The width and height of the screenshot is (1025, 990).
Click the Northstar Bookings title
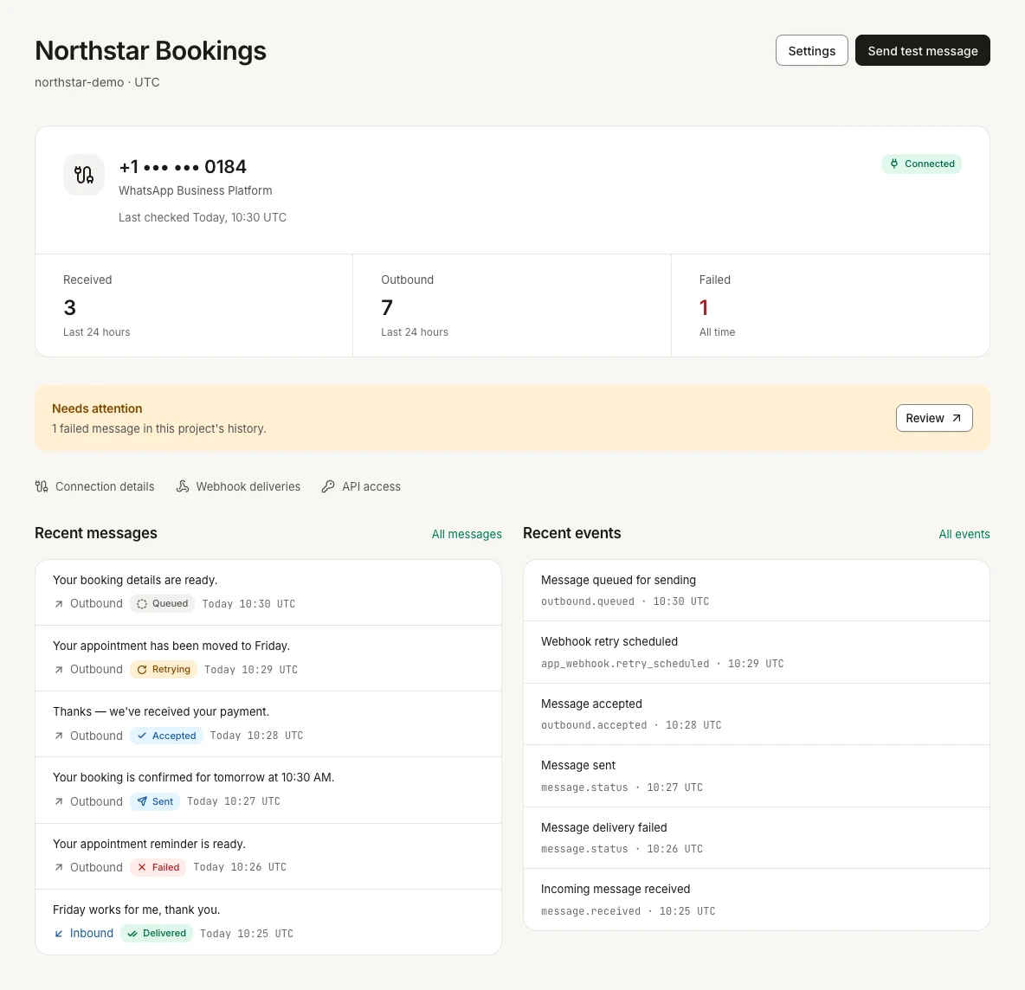click(151, 50)
